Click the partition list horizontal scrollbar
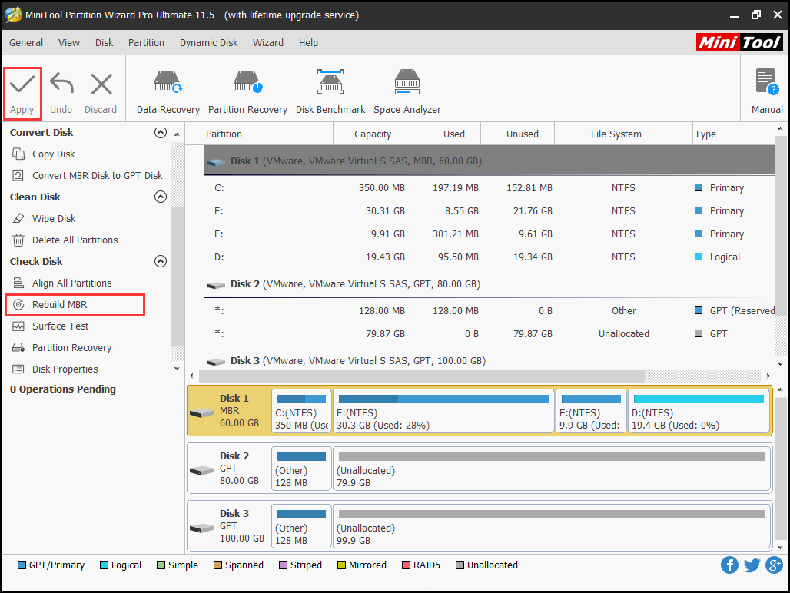 tap(422, 376)
